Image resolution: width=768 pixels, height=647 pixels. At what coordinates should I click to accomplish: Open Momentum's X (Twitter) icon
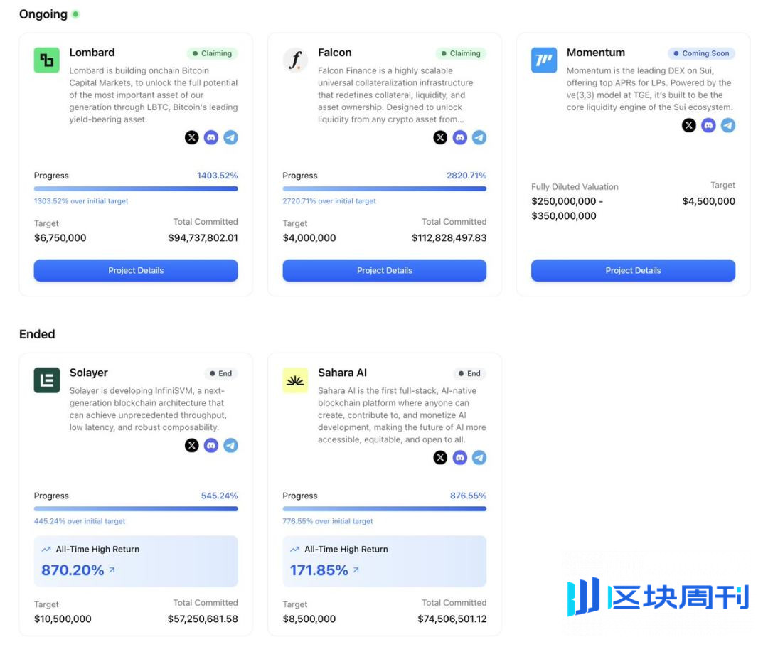pyautogui.click(x=689, y=126)
